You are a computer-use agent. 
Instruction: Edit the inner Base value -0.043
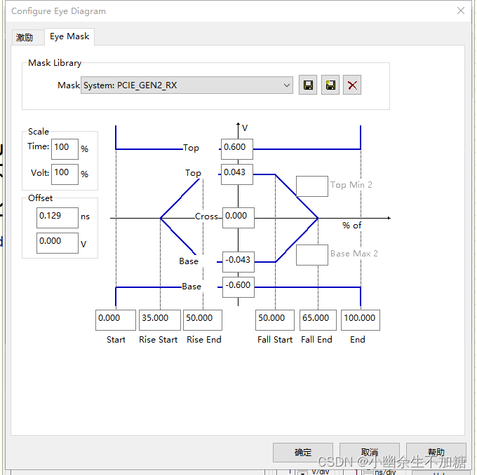click(x=238, y=261)
